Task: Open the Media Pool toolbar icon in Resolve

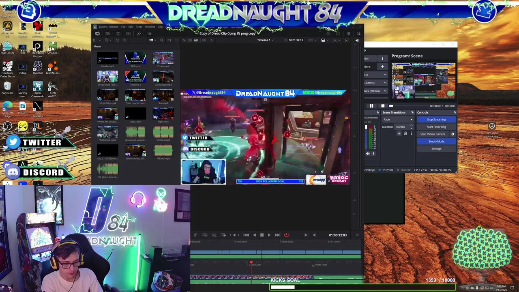Action: [97, 34]
